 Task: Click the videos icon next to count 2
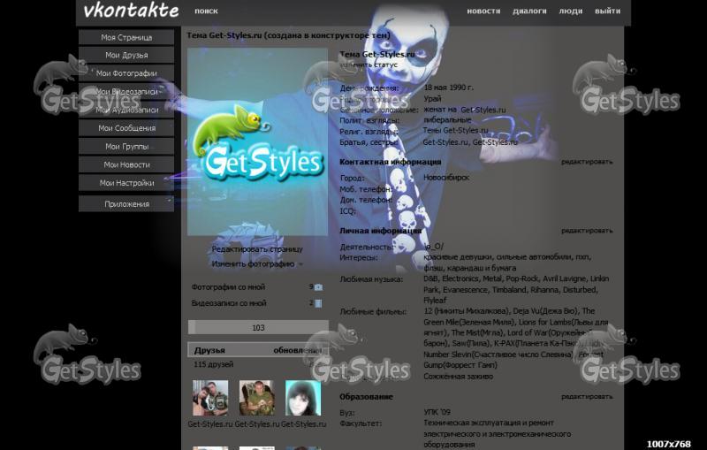click(x=318, y=303)
